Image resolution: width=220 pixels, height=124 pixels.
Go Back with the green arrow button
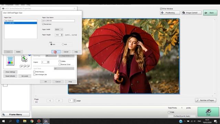click(210, 13)
